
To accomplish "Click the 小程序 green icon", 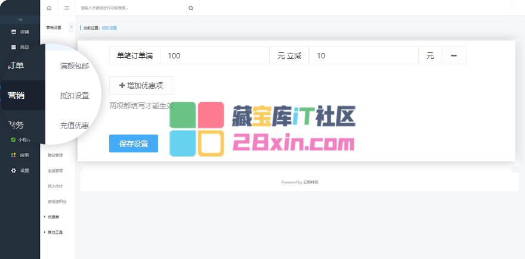I will coord(13,140).
